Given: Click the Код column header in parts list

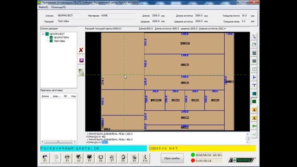Looking at the screenshot, I should coord(73,96).
